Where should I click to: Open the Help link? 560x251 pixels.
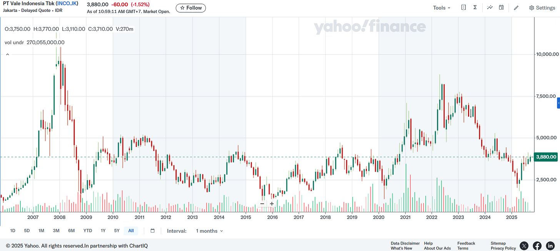pyautogui.click(x=428, y=243)
